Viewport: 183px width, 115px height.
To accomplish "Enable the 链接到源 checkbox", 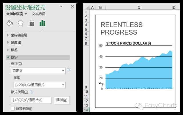I will coord(13,109).
